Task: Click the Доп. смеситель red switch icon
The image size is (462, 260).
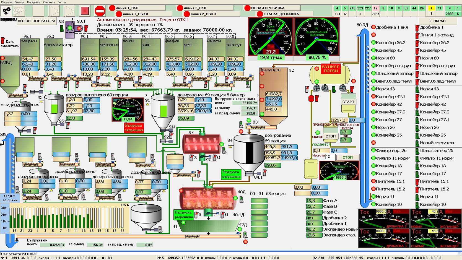Action: pyautogui.click(x=3, y=41)
